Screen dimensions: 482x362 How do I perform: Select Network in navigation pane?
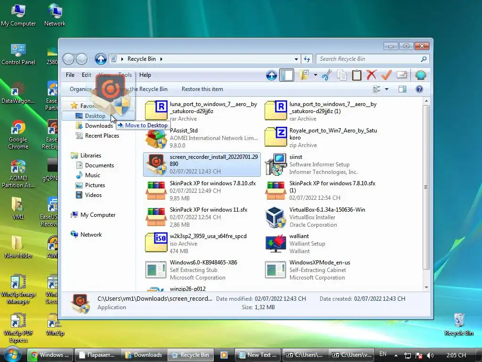pyautogui.click(x=91, y=235)
